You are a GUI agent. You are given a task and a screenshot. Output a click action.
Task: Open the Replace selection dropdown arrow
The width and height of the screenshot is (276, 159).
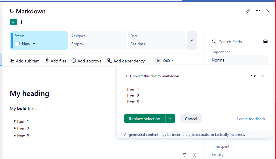click(x=170, y=118)
